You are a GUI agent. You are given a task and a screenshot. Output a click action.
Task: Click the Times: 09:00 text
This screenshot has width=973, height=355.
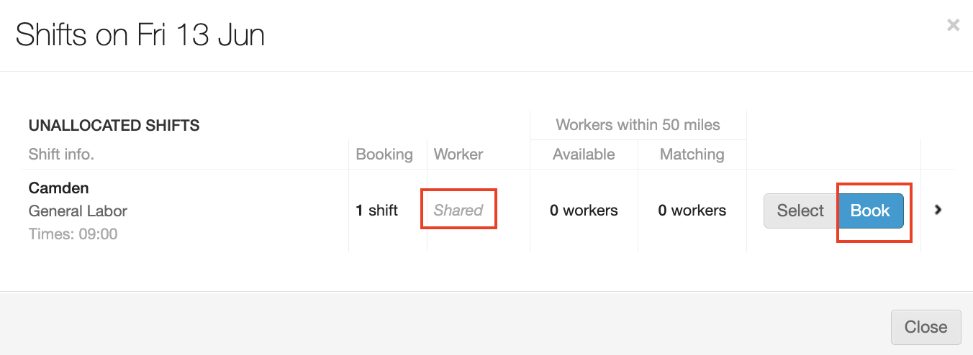(73, 234)
